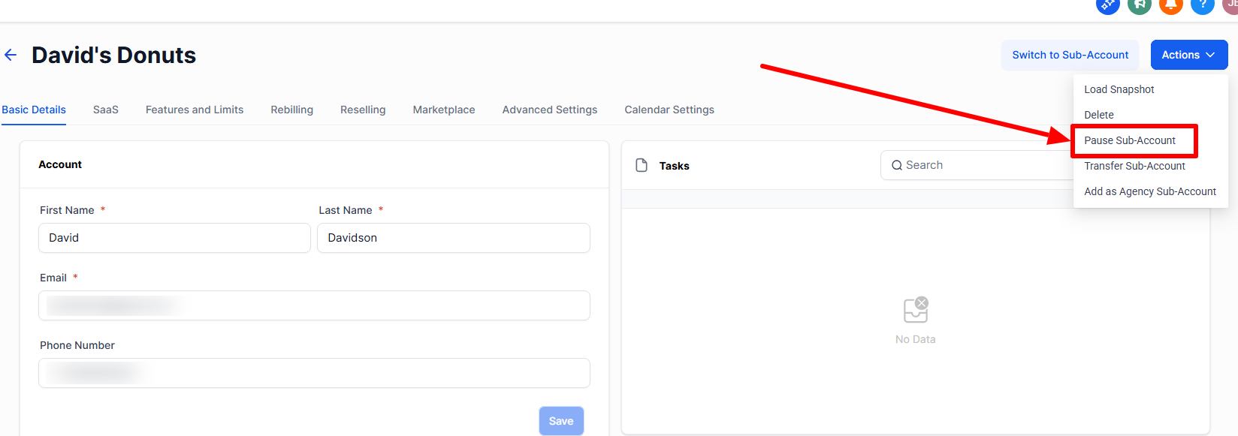Click the Last Name field with Davidson
Image resolution: width=1238 pixels, height=436 pixels.
tap(454, 238)
